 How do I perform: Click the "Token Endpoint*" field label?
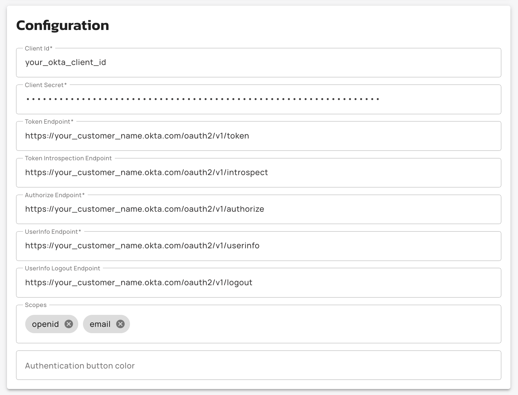click(x=49, y=121)
